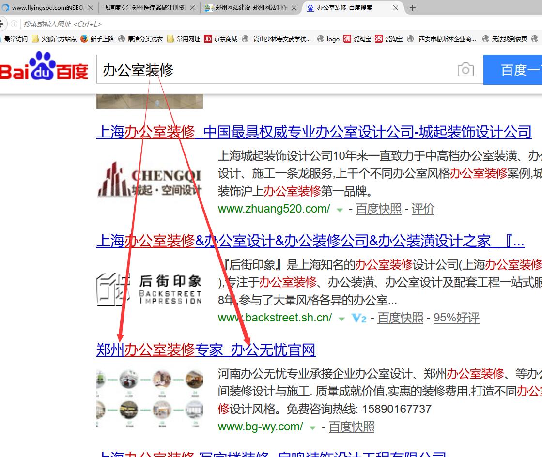Click the camera image search icon
Viewport: 542px width, 457px height.
point(465,70)
